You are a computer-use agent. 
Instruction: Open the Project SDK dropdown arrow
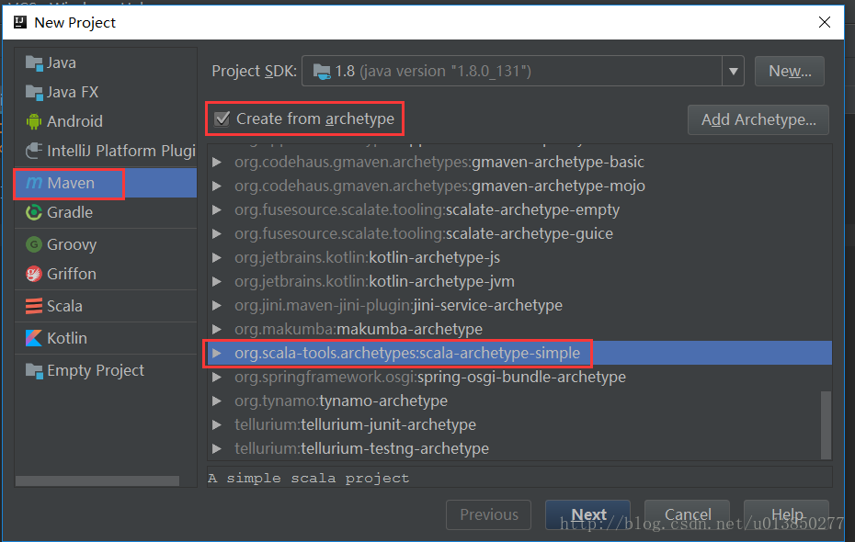pyautogui.click(x=734, y=71)
